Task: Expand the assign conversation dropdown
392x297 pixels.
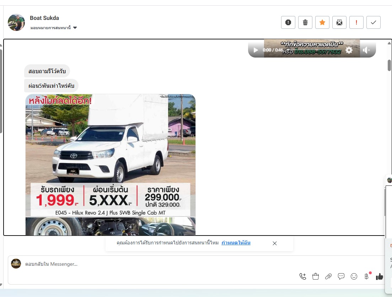Action: [x=75, y=28]
